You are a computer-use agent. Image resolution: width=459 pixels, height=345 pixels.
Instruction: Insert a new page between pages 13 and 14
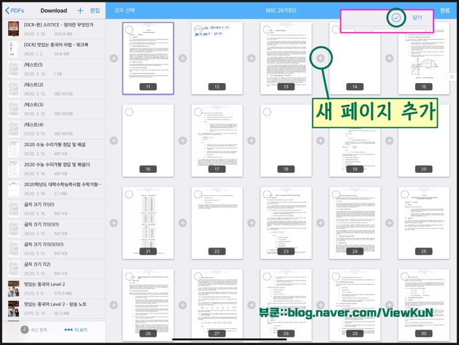pos(321,58)
